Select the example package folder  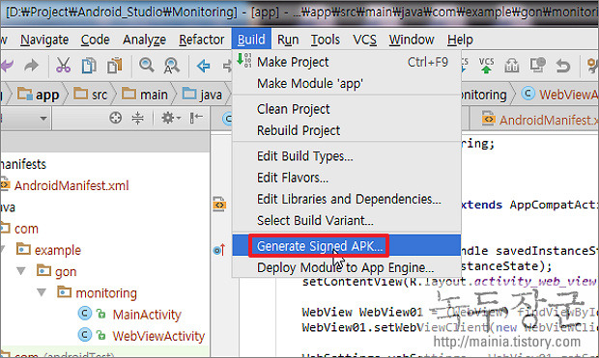coord(49,250)
